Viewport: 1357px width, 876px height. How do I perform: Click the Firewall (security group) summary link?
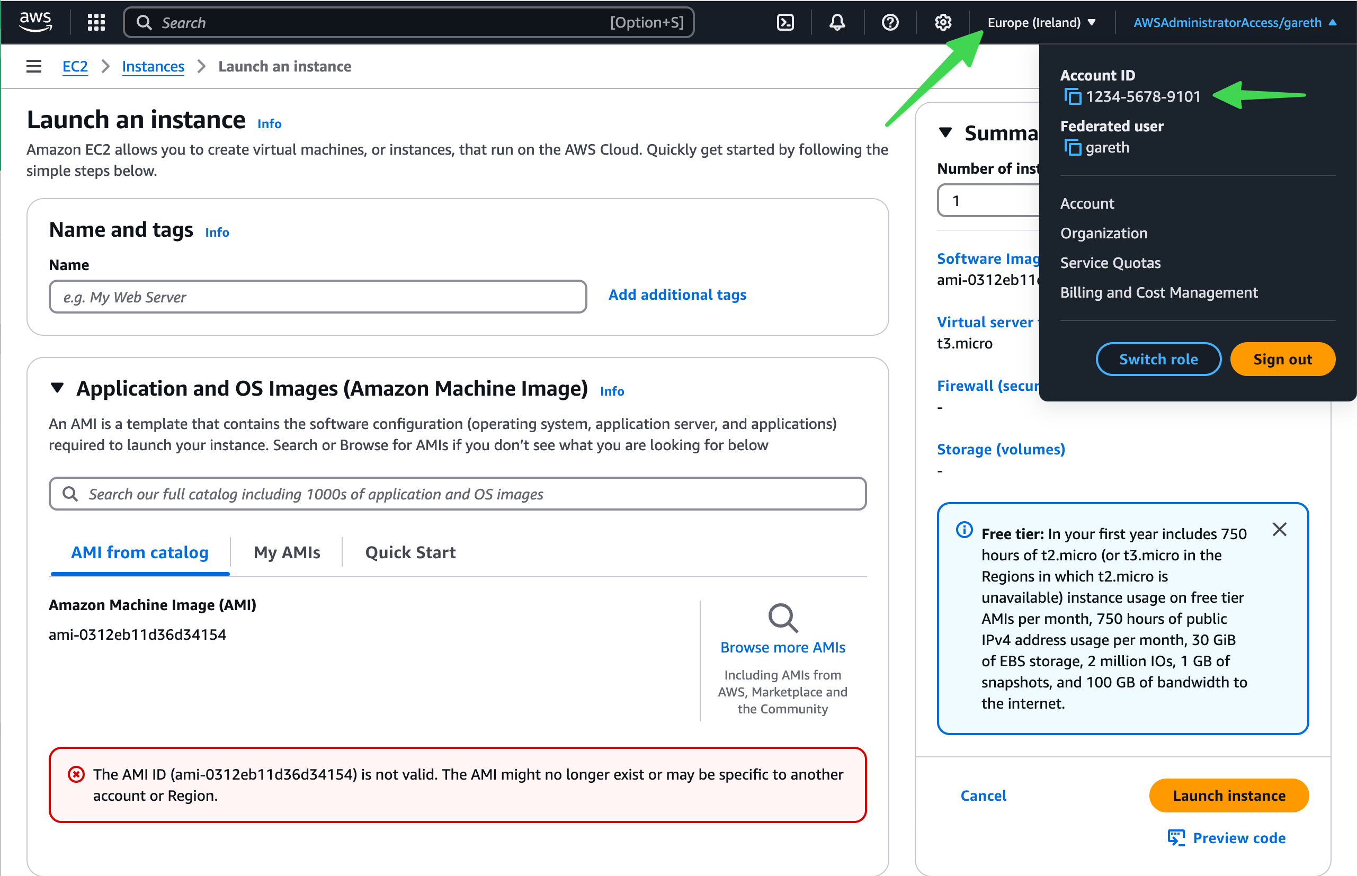pyautogui.click(x=988, y=386)
